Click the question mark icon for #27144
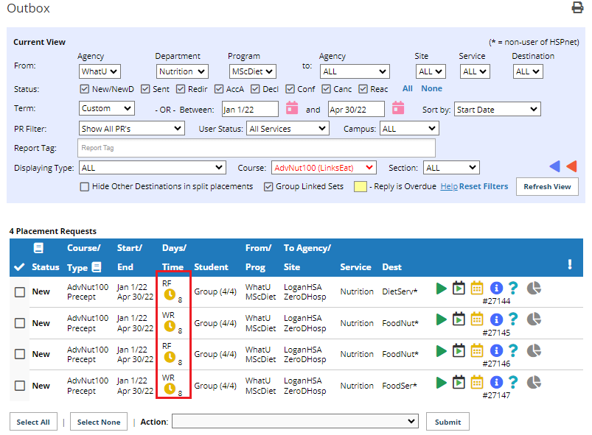Screen dimensions: 592x435 (x=513, y=289)
